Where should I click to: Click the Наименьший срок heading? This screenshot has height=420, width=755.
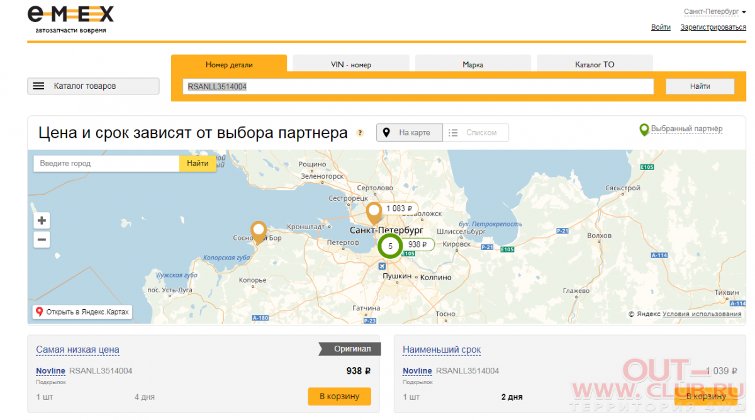(x=442, y=349)
